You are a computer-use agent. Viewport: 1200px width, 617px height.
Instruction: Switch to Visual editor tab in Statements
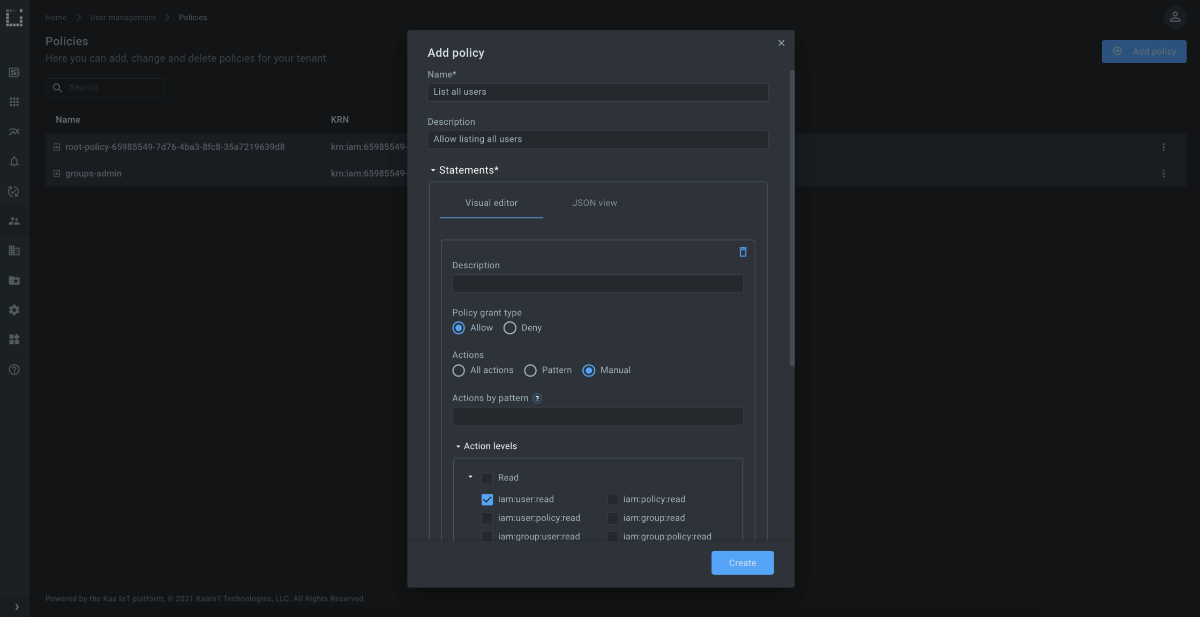tap(491, 203)
